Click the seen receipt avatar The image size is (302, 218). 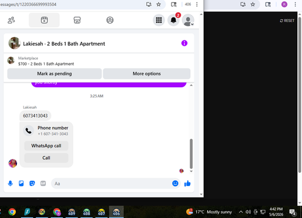click(181, 171)
